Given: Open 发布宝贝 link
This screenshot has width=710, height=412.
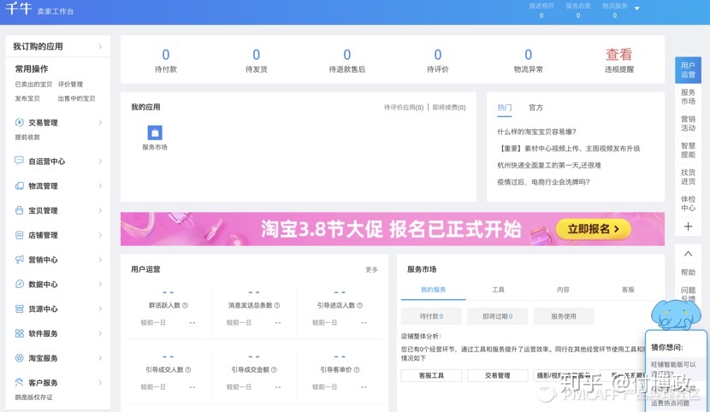Looking at the screenshot, I should point(27,98).
